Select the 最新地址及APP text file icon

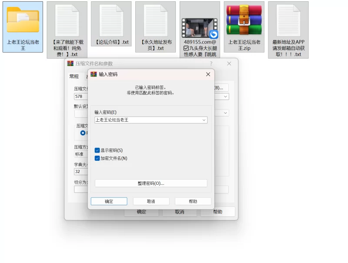pos(288,20)
